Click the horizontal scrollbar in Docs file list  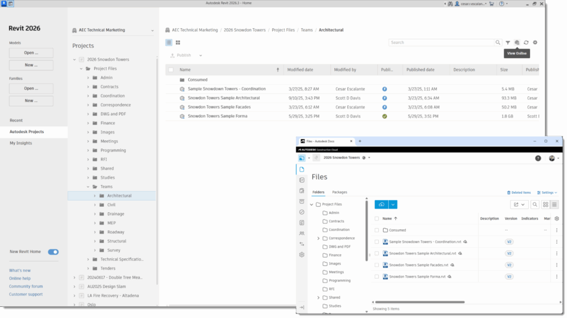(x=420, y=302)
